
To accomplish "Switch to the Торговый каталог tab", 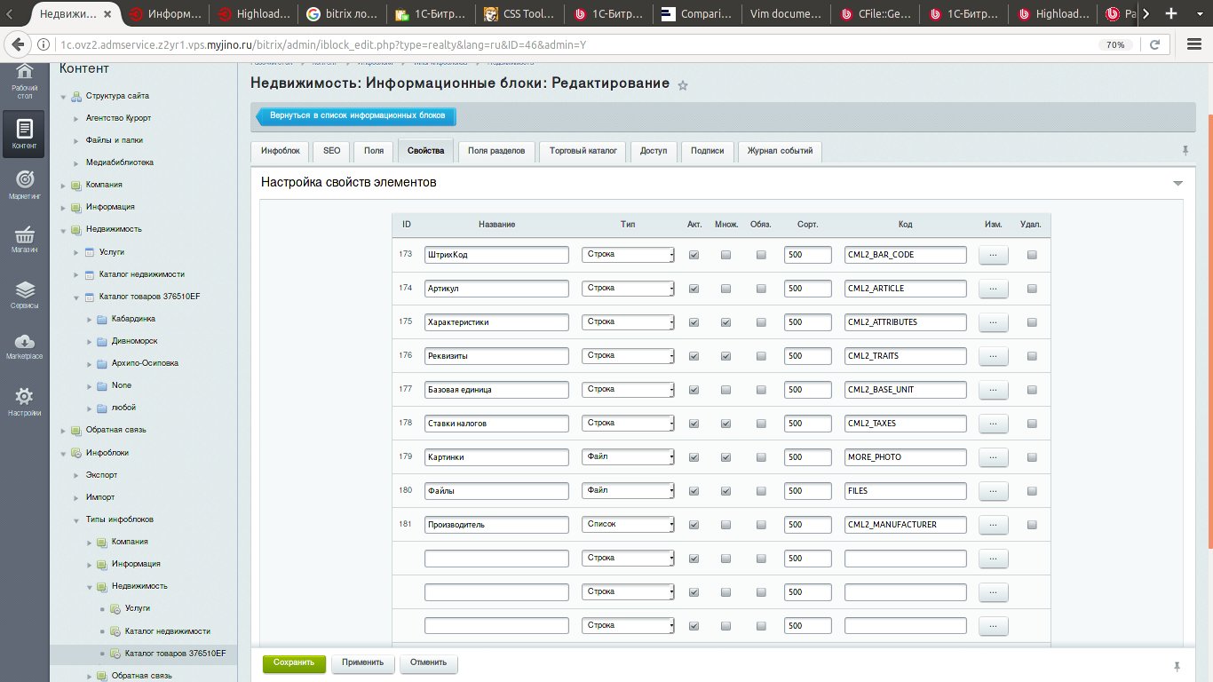I will [x=583, y=152].
